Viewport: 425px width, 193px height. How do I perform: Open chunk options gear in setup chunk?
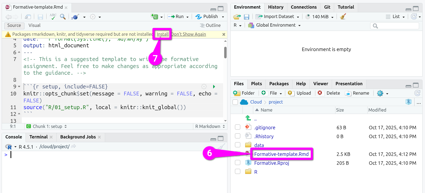coord(204,87)
